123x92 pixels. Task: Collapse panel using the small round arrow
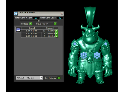click(x=39, y=21)
